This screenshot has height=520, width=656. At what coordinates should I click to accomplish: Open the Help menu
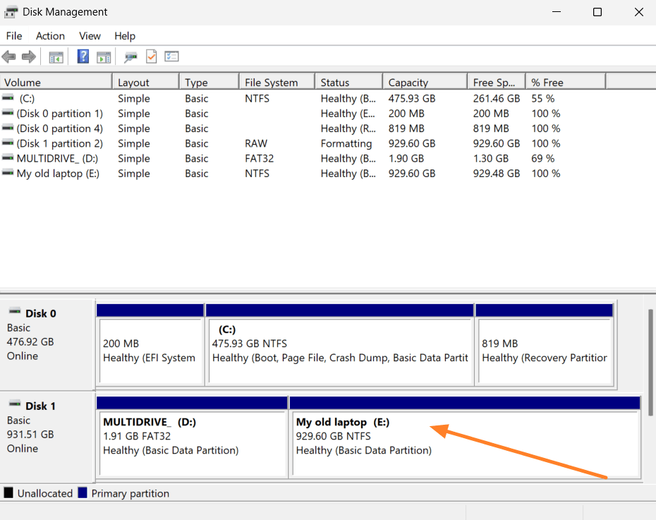[x=125, y=36]
